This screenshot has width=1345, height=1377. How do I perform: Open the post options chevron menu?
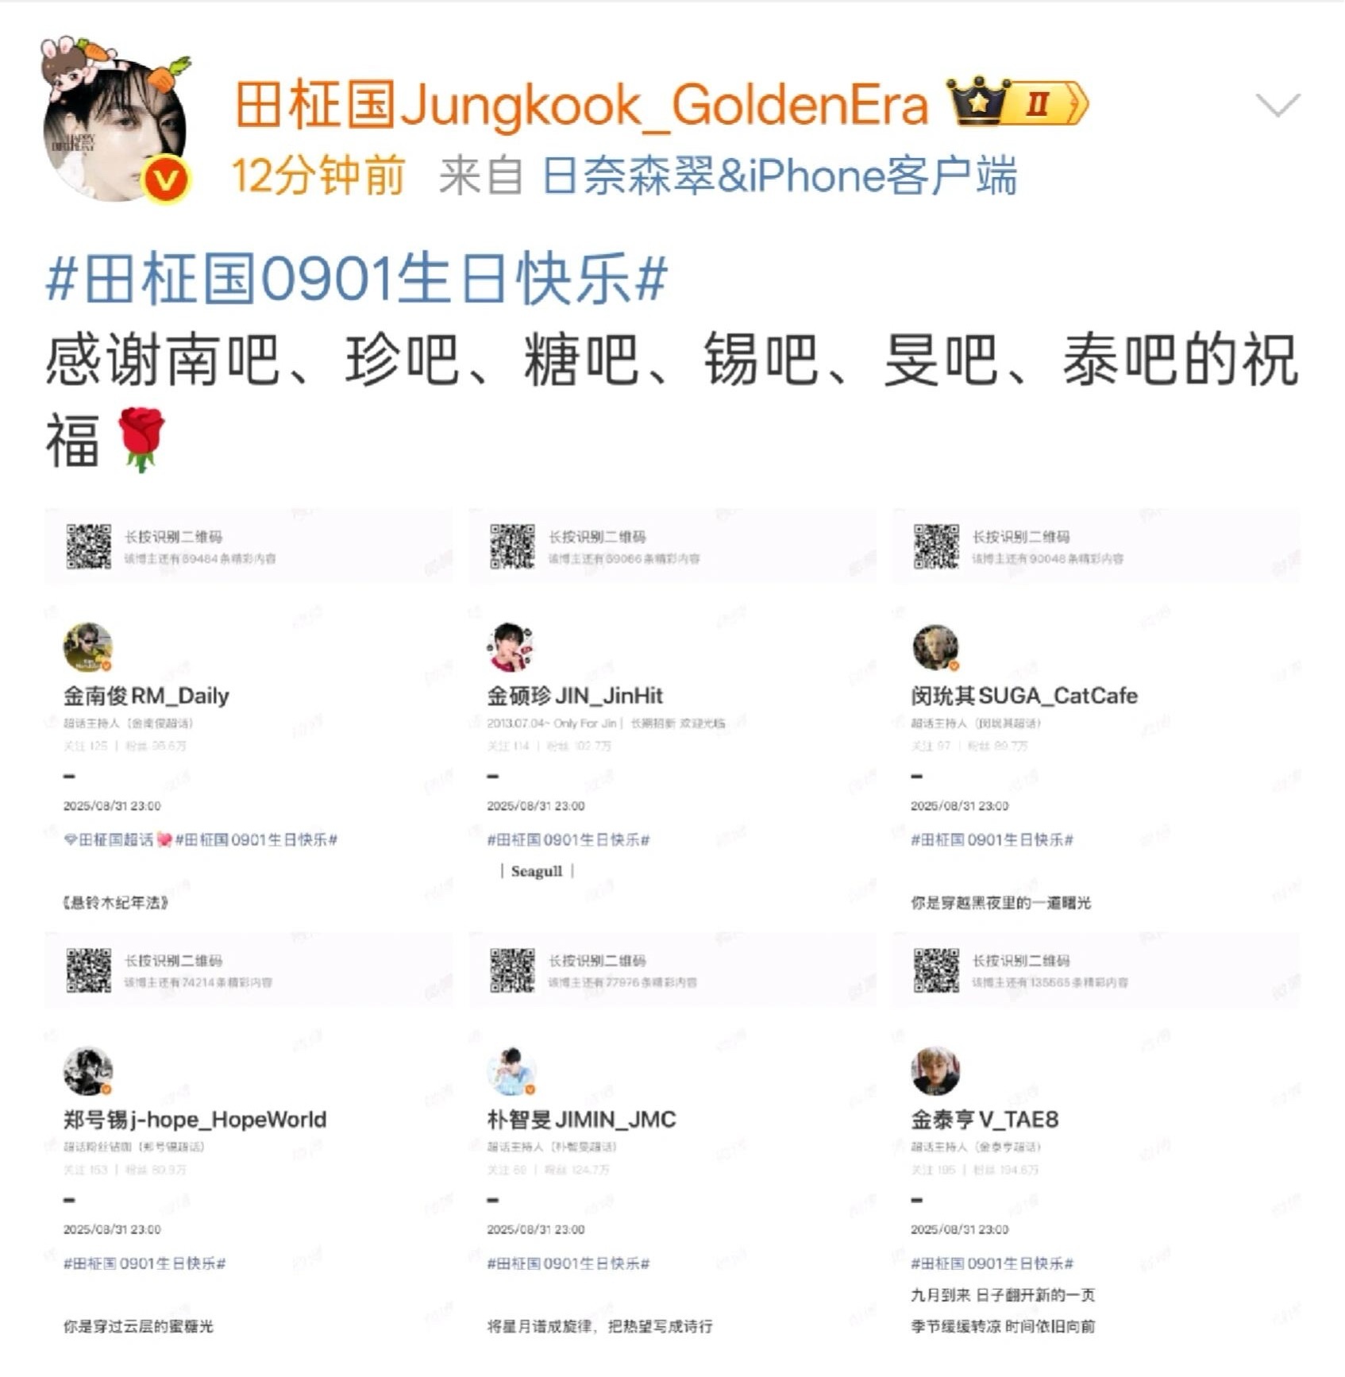click(1278, 105)
